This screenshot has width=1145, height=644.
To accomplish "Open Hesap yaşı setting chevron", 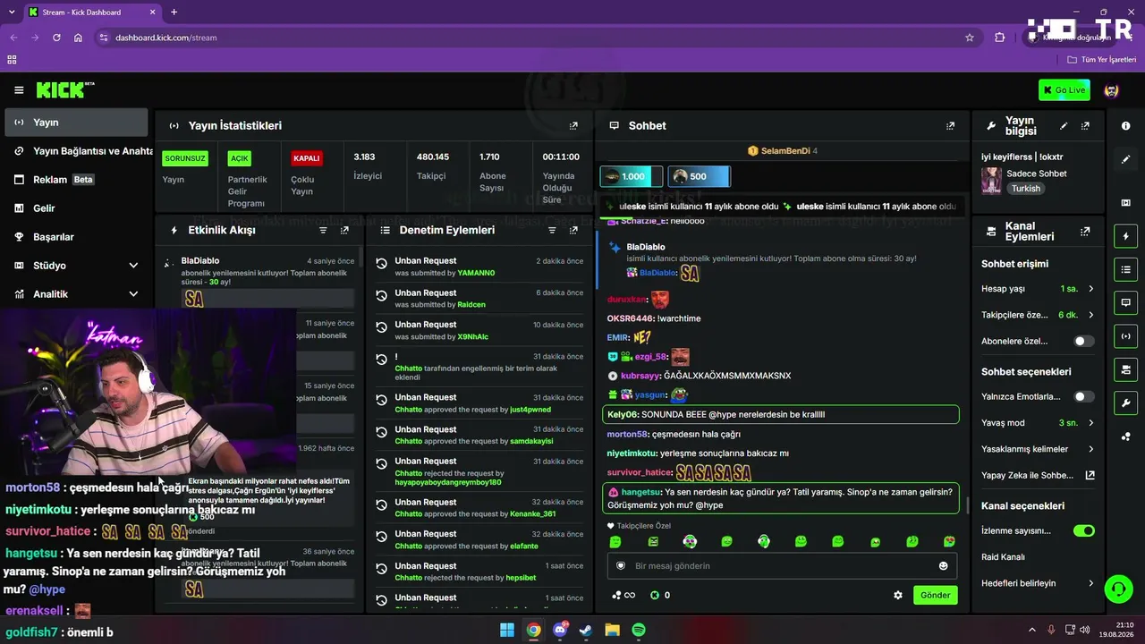I will pos(1090,289).
